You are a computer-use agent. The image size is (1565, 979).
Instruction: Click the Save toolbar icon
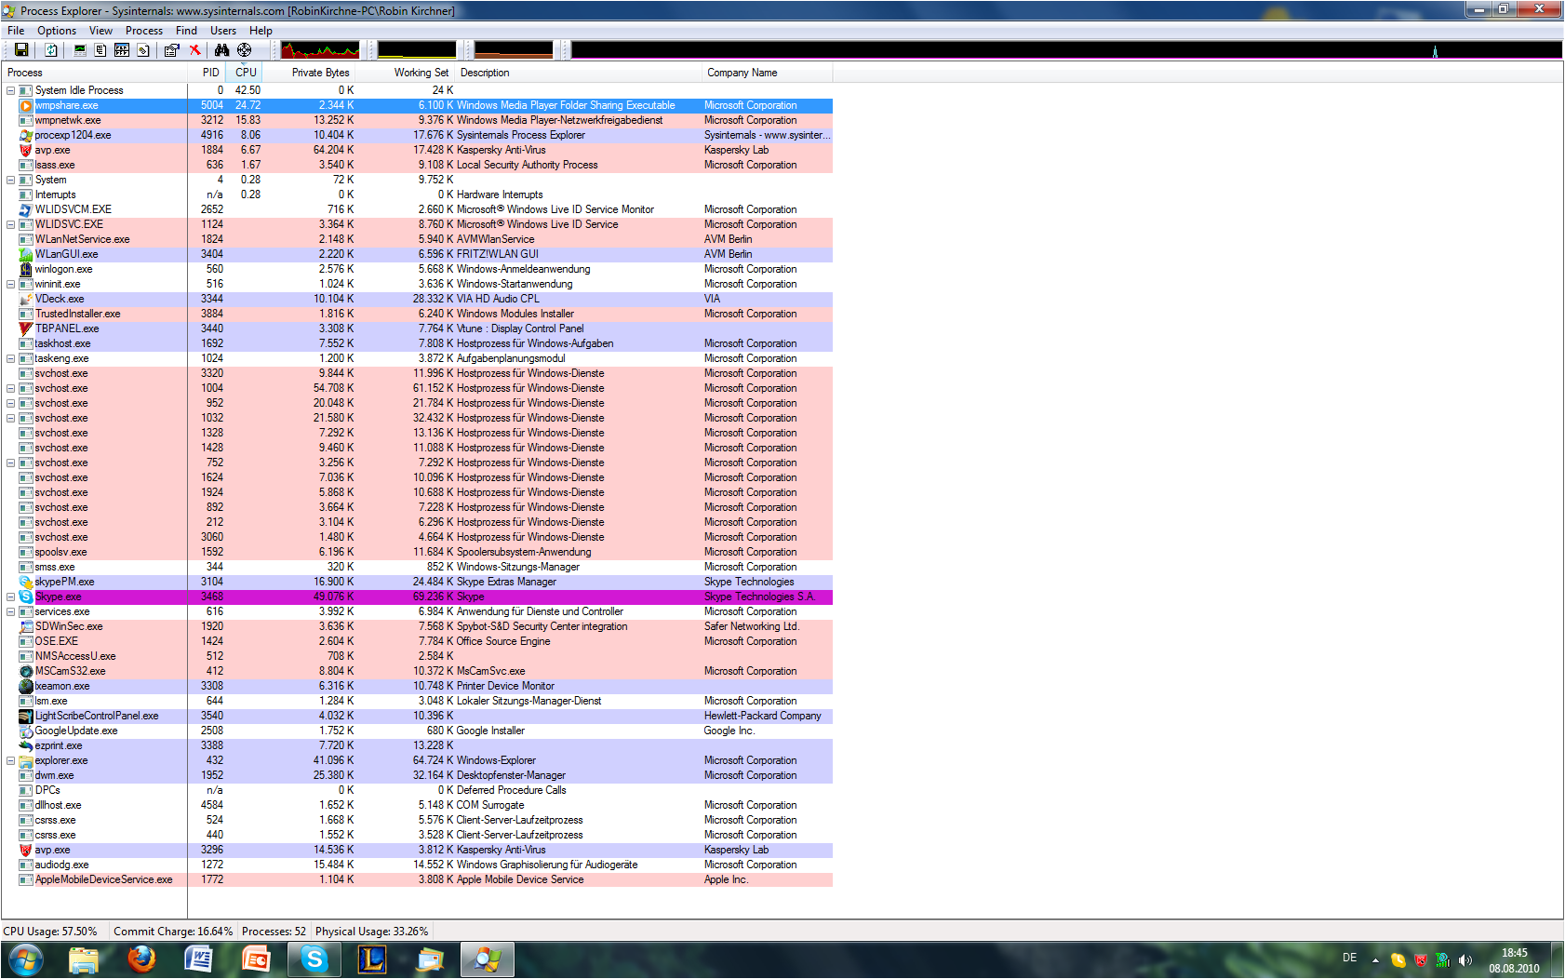[21, 50]
